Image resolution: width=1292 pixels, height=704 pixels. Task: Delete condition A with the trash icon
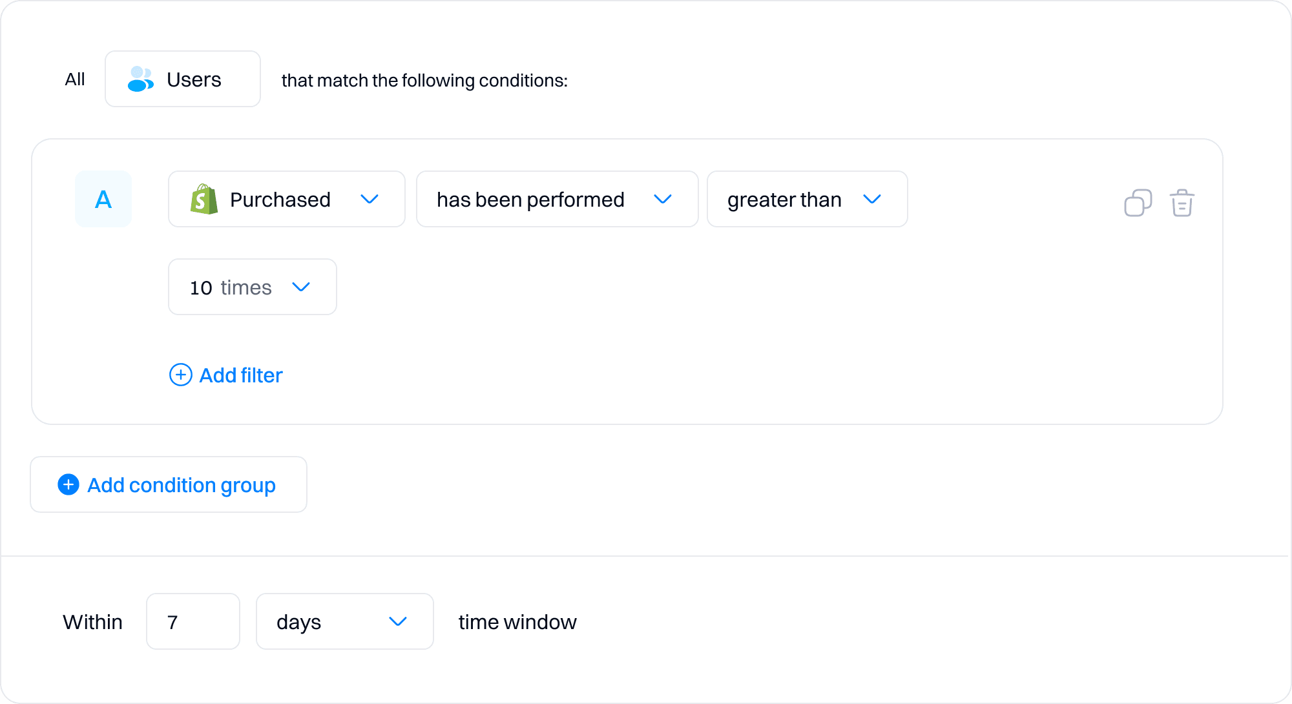tap(1182, 203)
